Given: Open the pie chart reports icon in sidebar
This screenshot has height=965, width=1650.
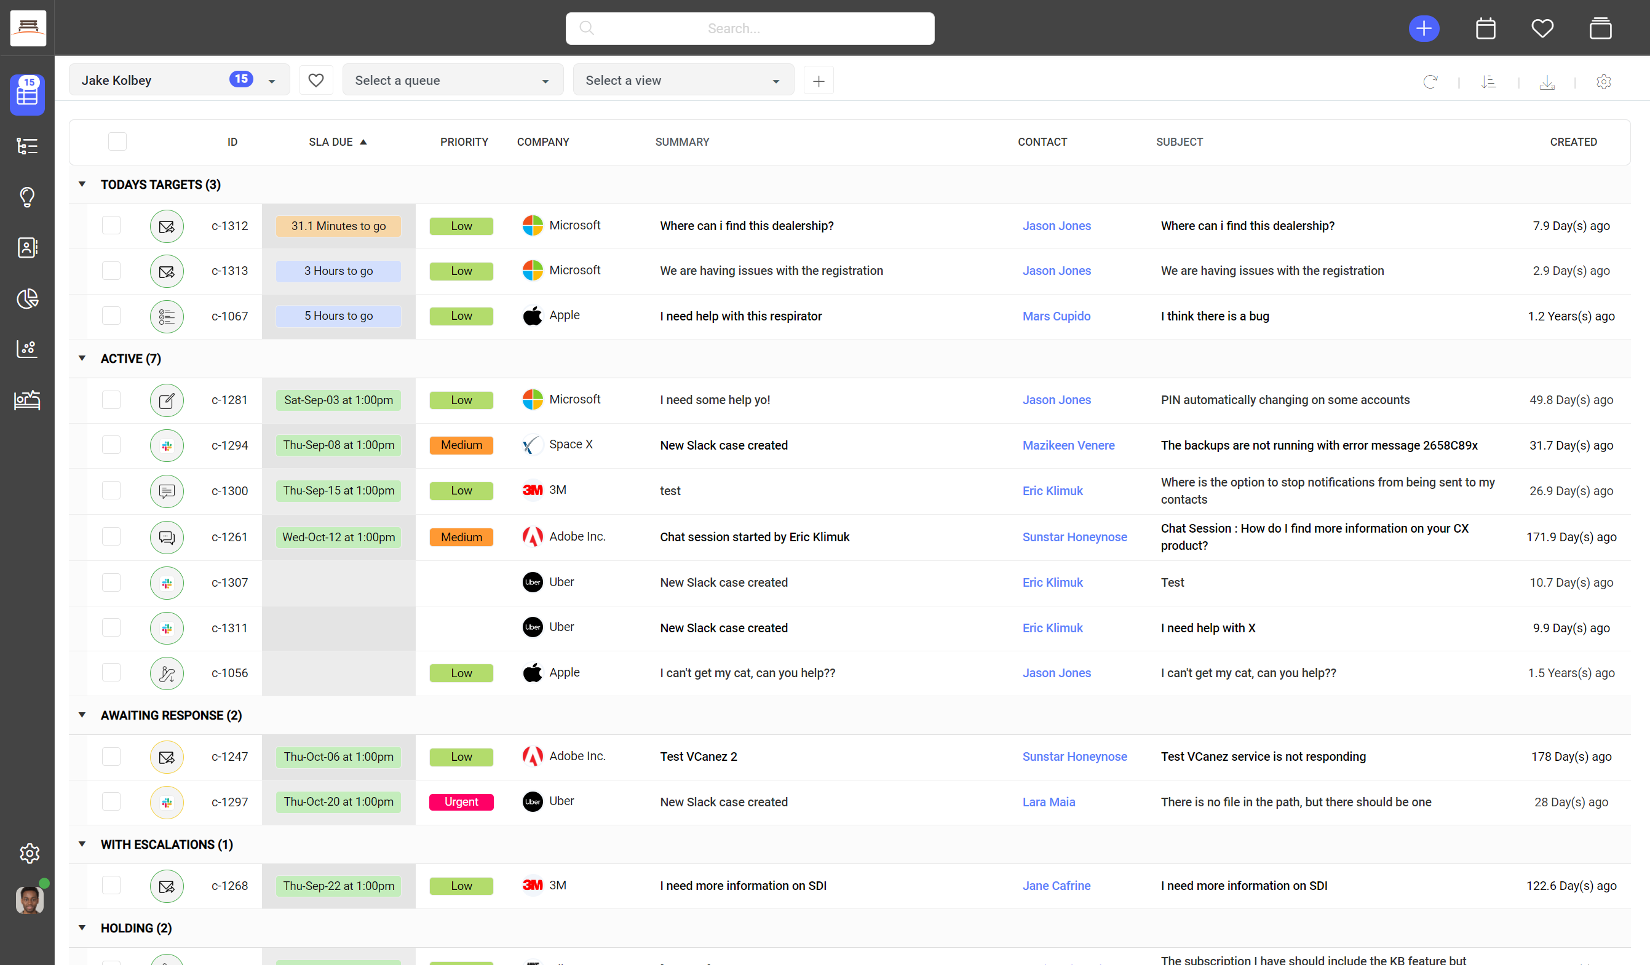Looking at the screenshot, I should pos(27,298).
